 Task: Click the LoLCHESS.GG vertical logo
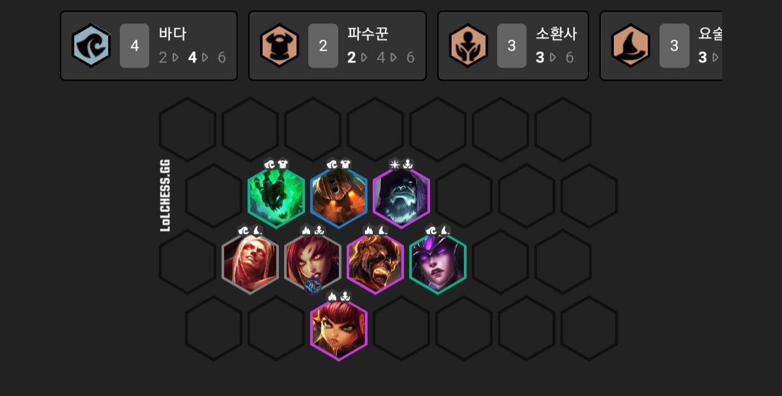click(166, 196)
